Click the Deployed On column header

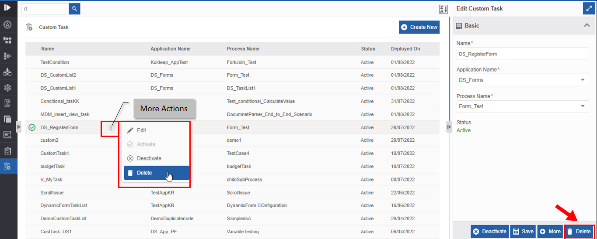pos(405,49)
